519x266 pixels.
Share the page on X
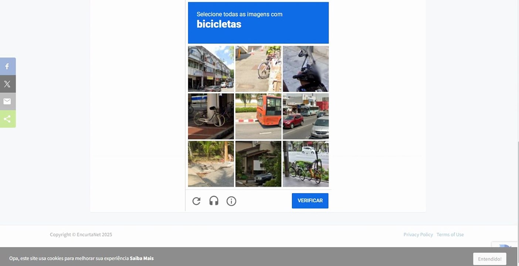[x=7, y=84]
